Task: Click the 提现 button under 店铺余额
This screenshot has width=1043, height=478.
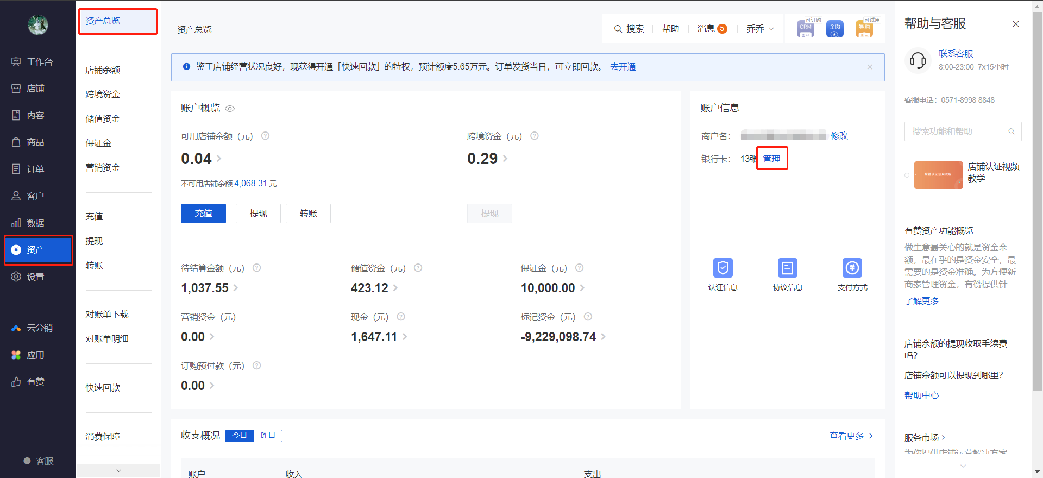Action: (258, 213)
